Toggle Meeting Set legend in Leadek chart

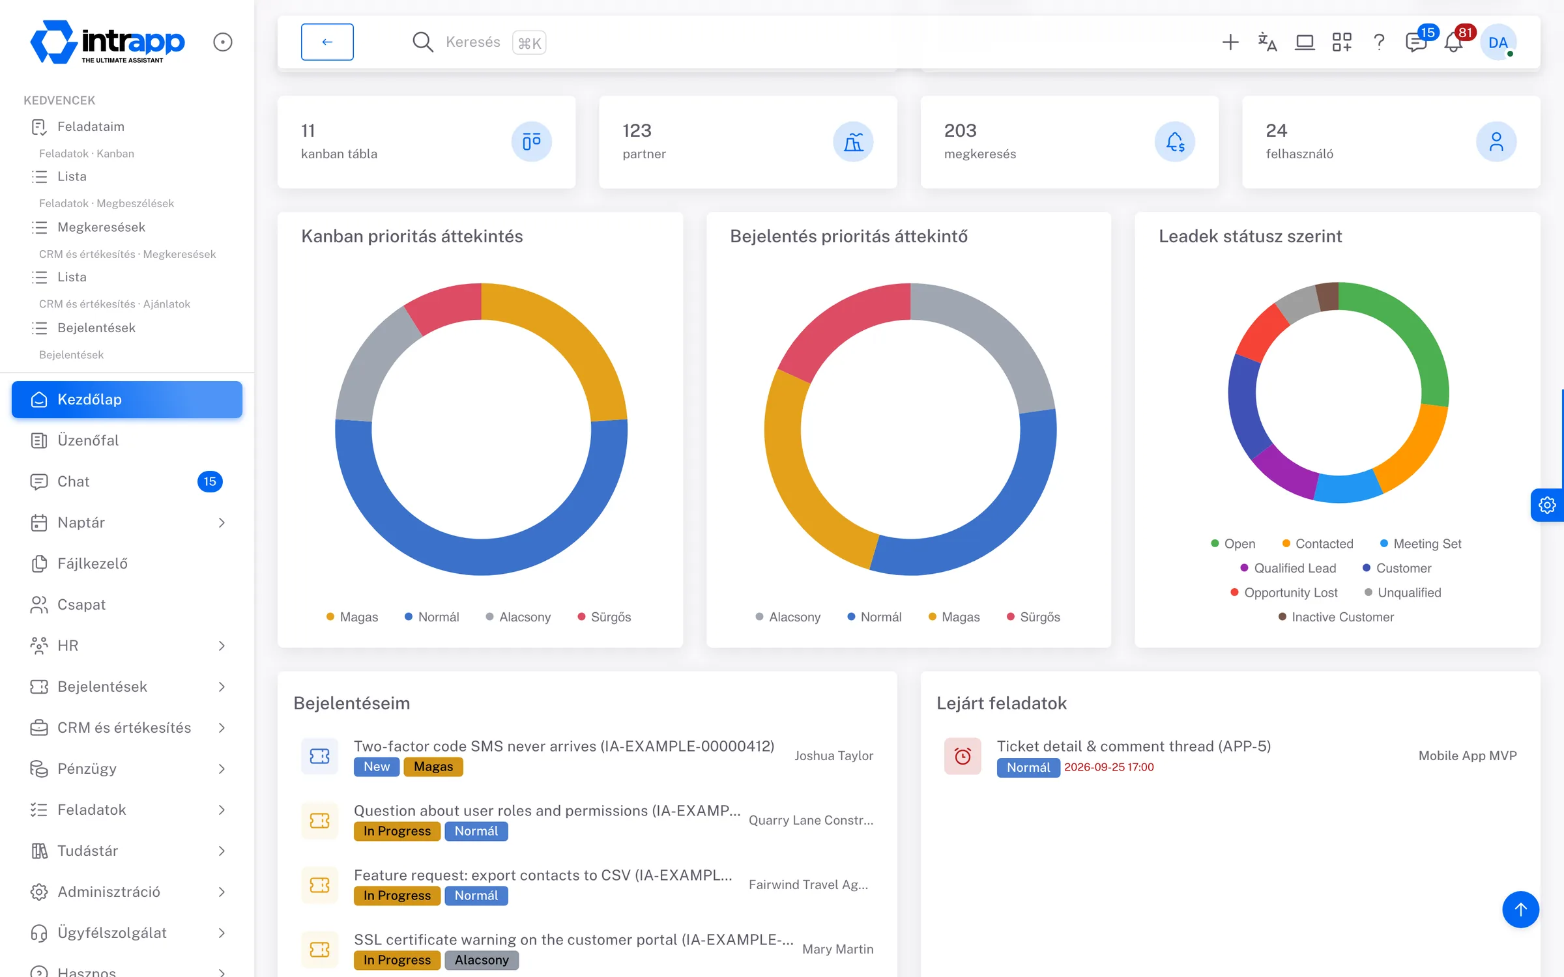tap(1421, 544)
